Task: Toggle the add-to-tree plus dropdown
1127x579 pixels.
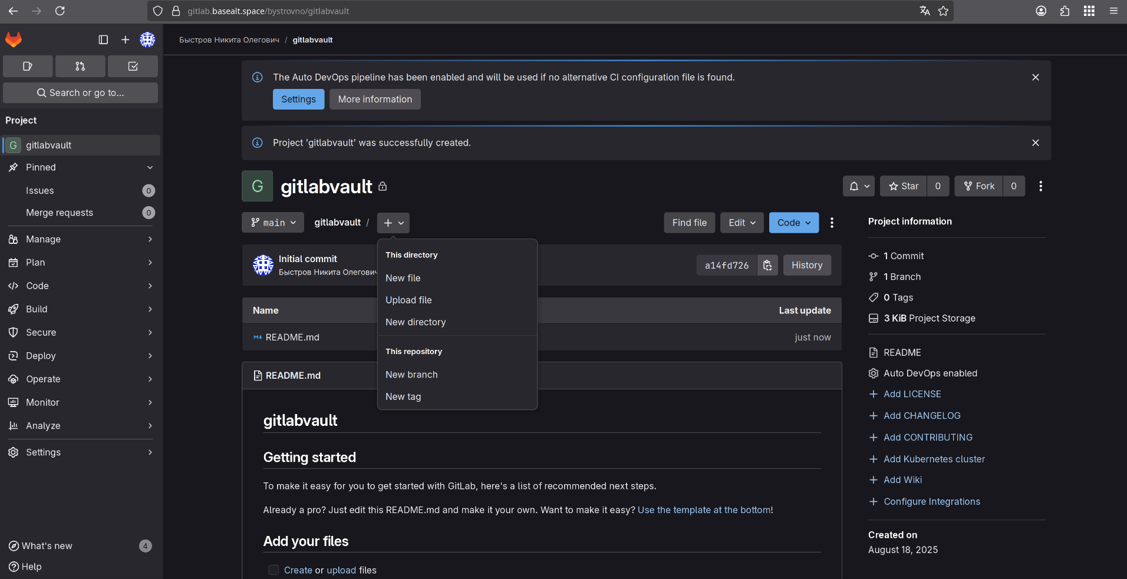Action: click(393, 223)
